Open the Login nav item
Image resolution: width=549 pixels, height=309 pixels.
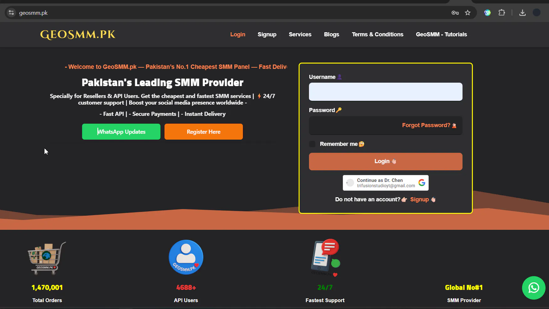coord(238,34)
